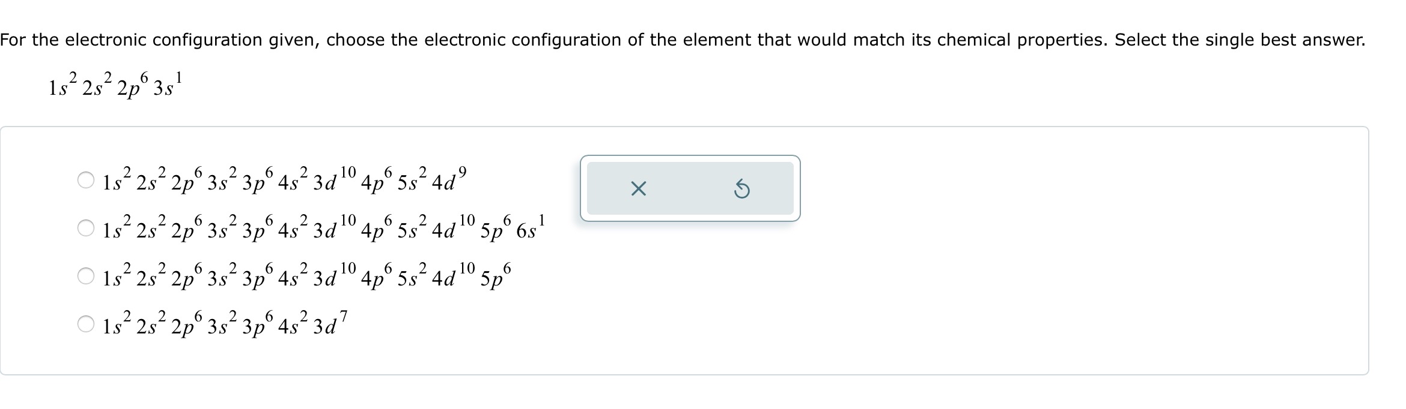Image resolution: width=1406 pixels, height=409 pixels.
Task: Clear your selected answer using the X icon
Action: [x=639, y=189]
